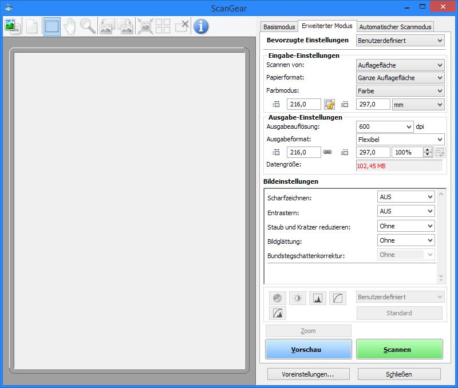The width and height of the screenshot is (458, 388).
Task: Click the 100% scale stepper up arrow
Action: point(427,150)
